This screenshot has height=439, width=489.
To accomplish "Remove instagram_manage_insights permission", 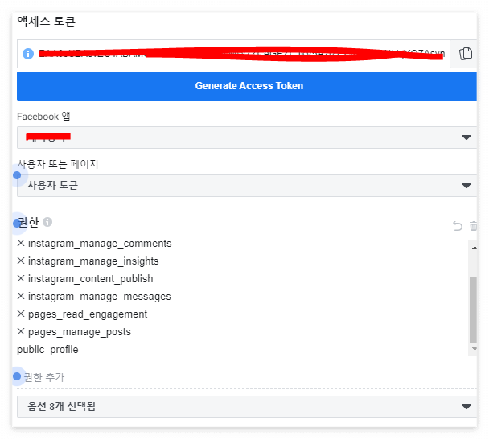I will 21,261.
